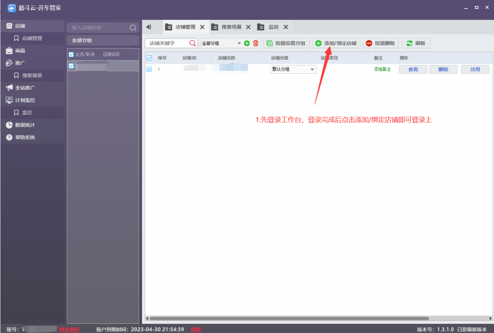
Task: Click the 修改密码 link
Action: 69,329
